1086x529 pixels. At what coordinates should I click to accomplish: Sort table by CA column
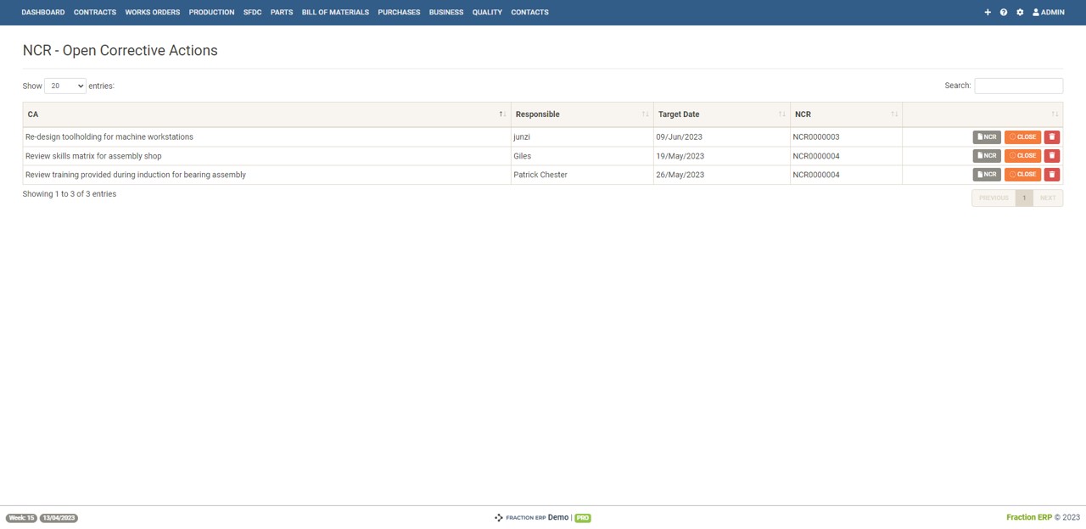click(265, 114)
